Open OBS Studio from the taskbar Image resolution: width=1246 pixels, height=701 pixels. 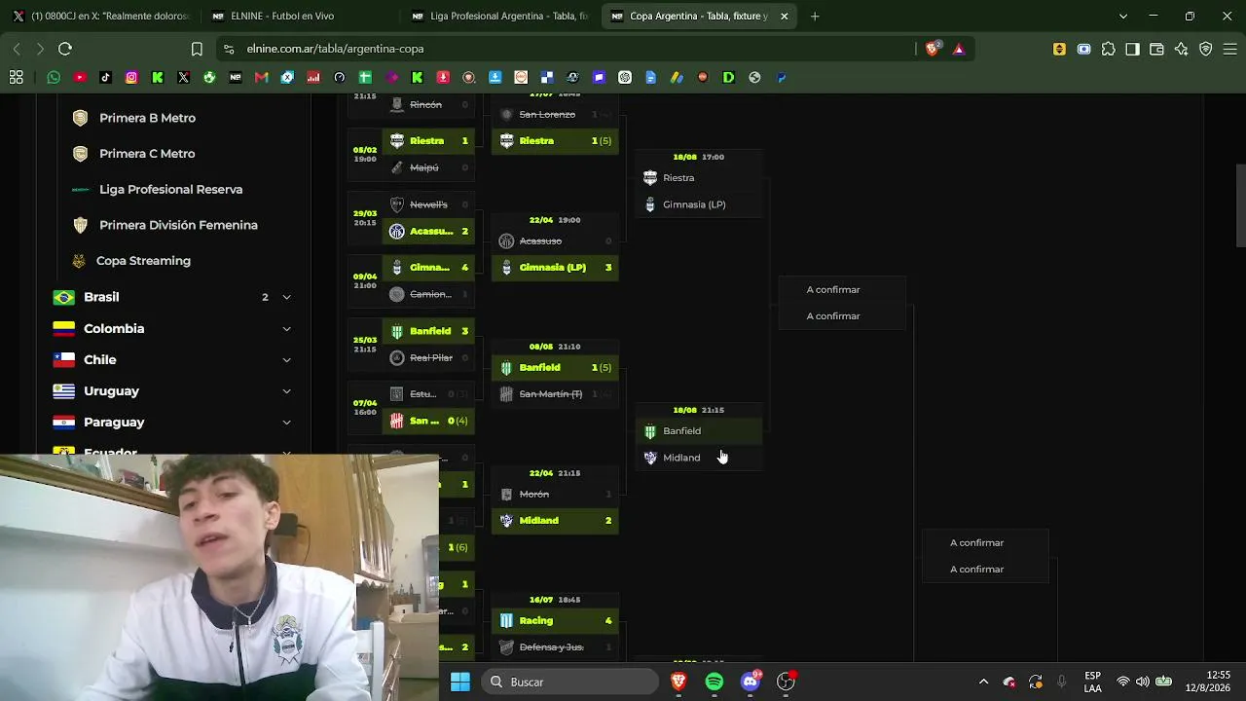coord(786,682)
